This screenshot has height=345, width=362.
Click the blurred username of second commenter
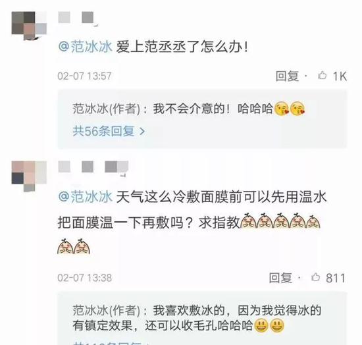(93, 168)
